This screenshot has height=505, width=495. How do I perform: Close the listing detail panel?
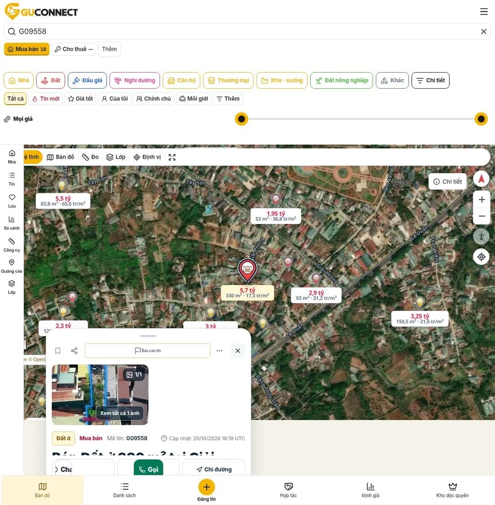238,351
